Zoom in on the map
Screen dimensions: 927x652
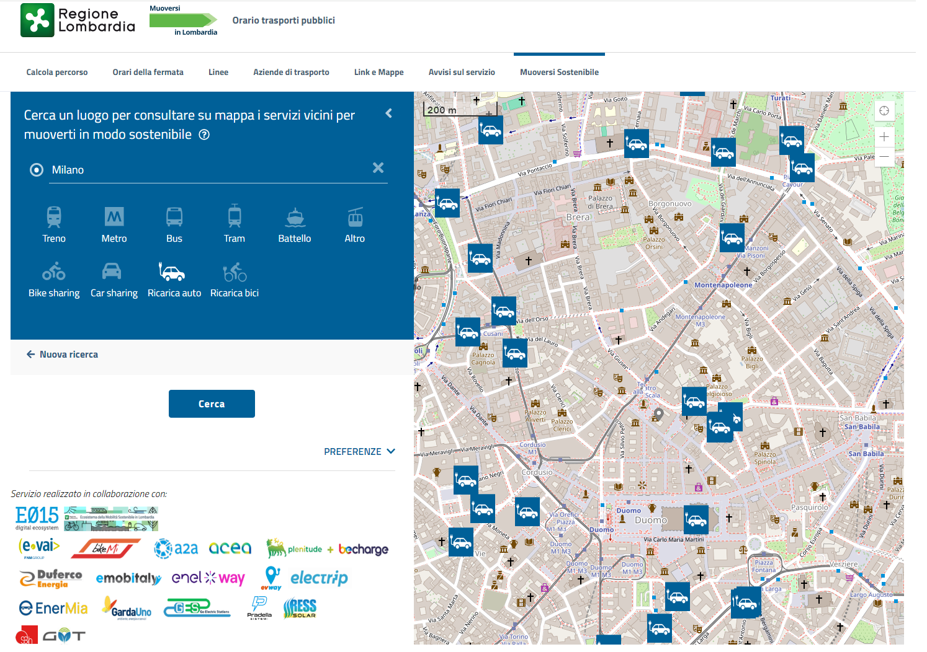(884, 137)
